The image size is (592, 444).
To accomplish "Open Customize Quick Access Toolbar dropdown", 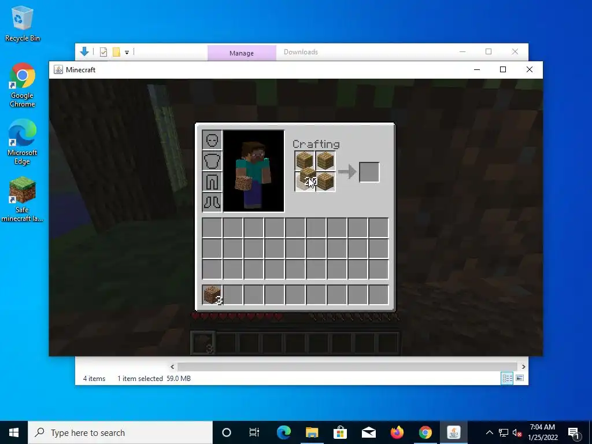I will 127,53.
